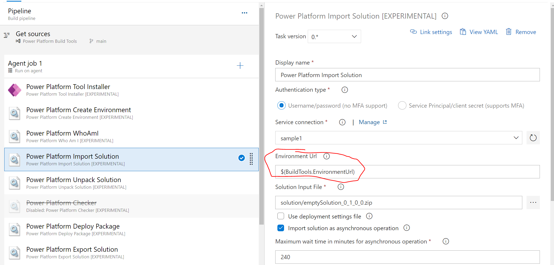554x265 pixels.
Task: Click inside the Environment Url input field
Action: click(373, 172)
